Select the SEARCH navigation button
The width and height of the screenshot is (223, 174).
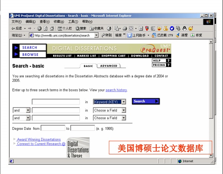33,47
